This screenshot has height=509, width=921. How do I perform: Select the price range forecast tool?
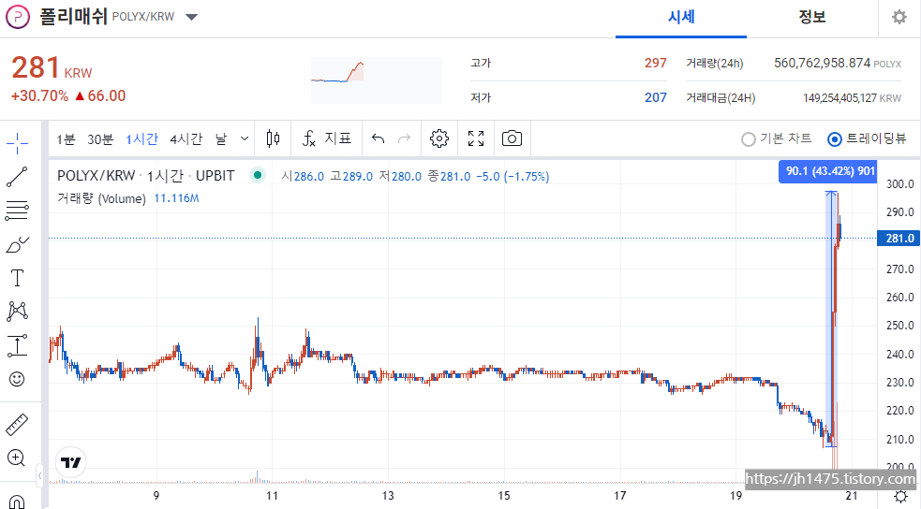[17, 345]
